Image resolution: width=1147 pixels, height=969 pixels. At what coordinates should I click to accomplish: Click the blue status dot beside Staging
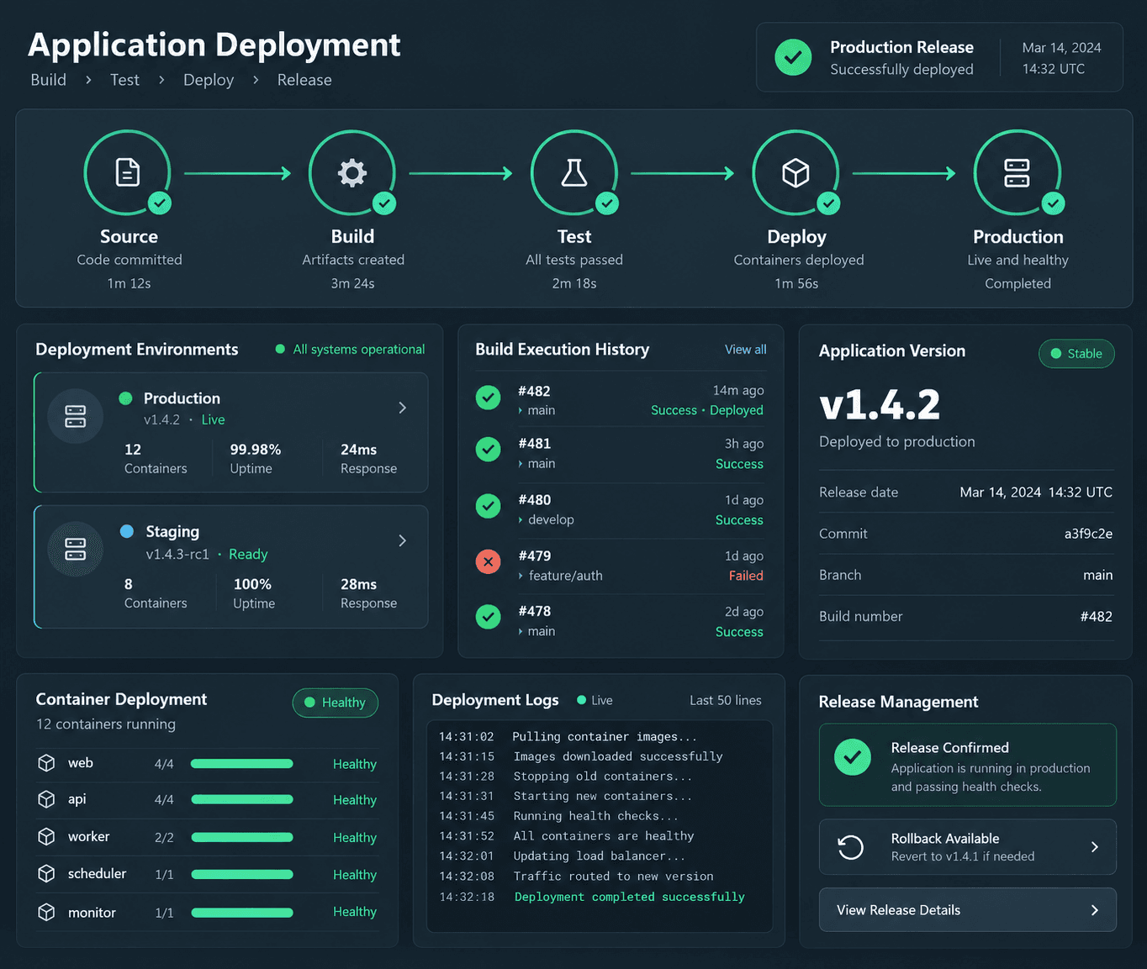click(x=127, y=531)
